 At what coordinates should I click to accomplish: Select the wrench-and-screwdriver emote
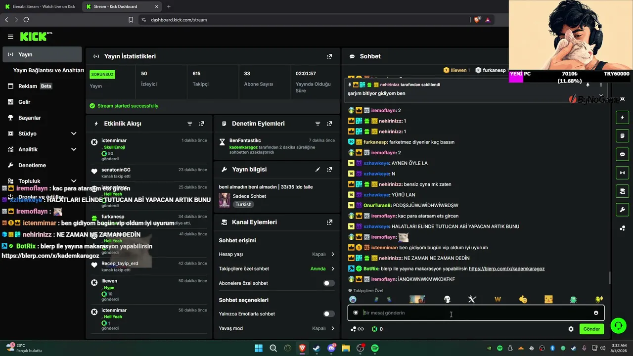[472, 299]
